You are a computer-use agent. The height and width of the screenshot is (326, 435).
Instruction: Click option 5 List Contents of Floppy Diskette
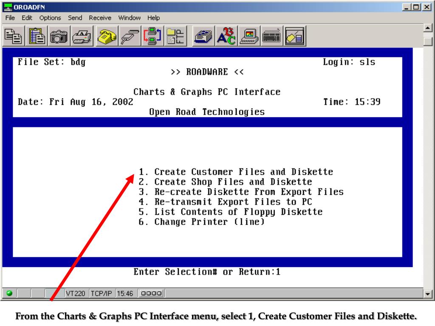click(231, 212)
